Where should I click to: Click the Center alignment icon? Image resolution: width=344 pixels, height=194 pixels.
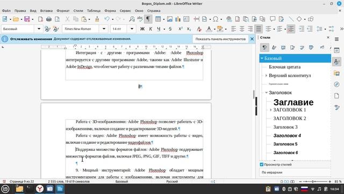242,29
